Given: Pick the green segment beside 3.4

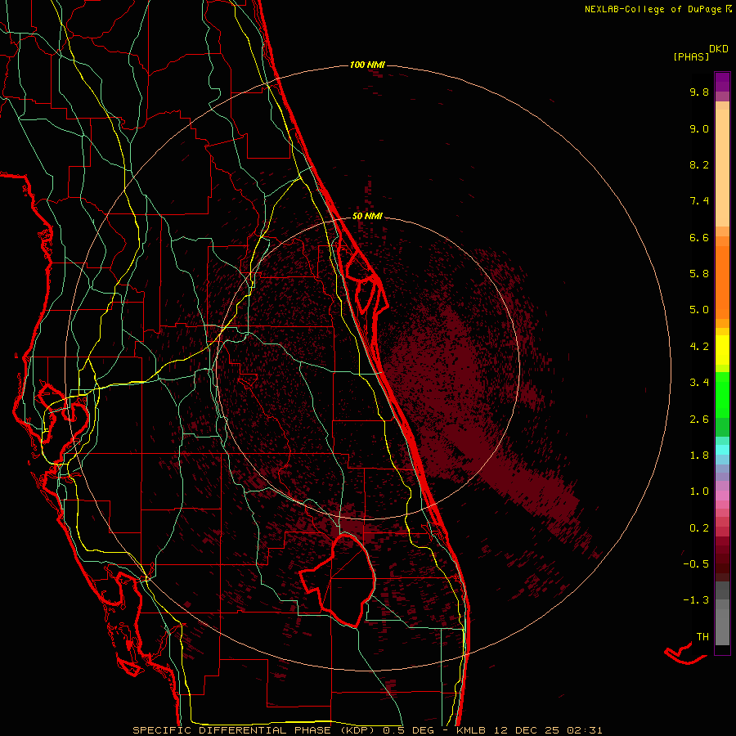Looking at the screenshot, I should point(722,394).
